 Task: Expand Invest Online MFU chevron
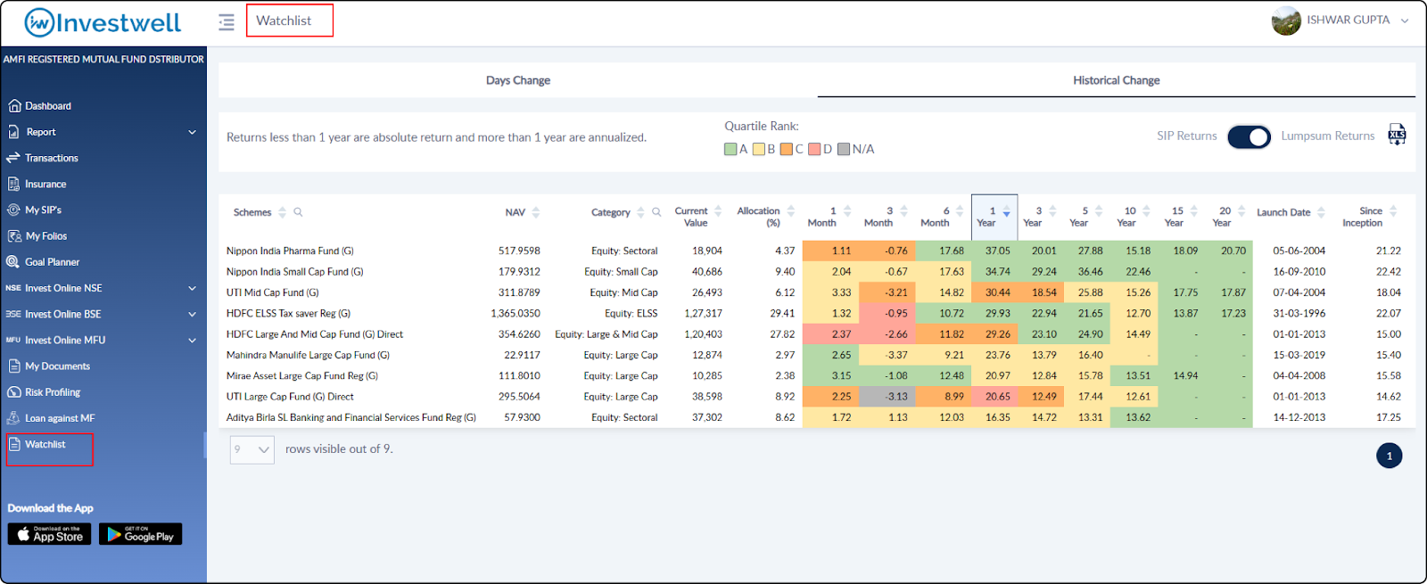(x=192, y=340)
